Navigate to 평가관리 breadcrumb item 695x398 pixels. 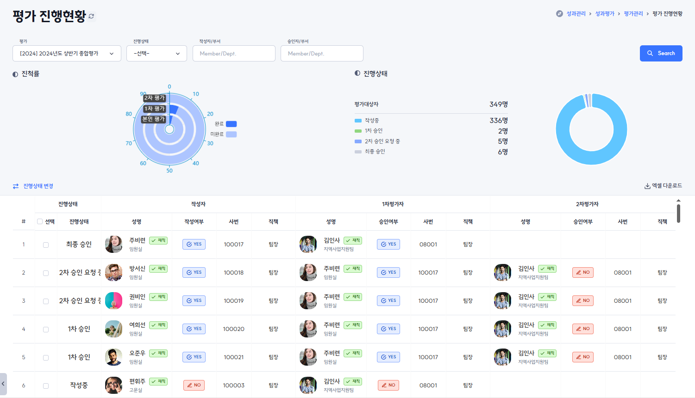pyautogui.click(x=633, y=14)
